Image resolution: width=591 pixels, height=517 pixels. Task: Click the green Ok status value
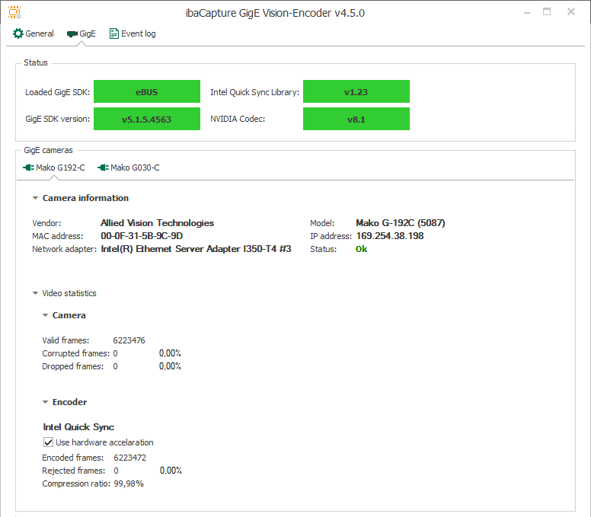(x=362, y=249)
